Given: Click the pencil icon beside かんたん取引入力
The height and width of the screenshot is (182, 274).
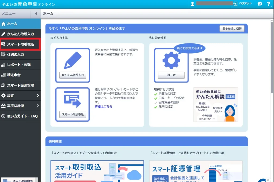Looking at the screenshot, I should point(3,34).
